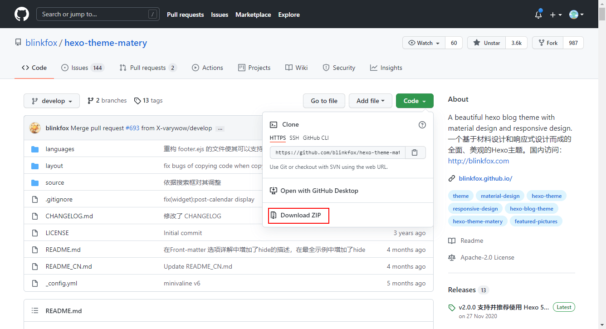Open the blinkfox commit author avatar
This screenshot has height=329, width=606.
tap(35, 128)
